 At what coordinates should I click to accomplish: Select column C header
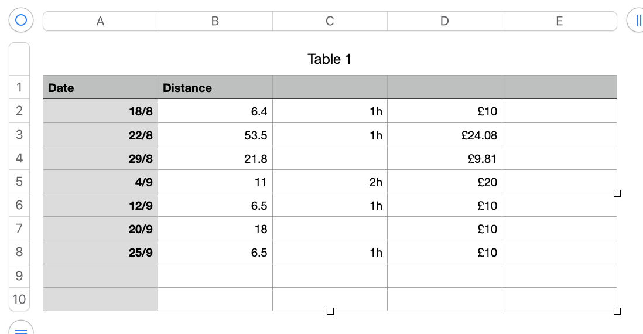[x=330, y=21]
